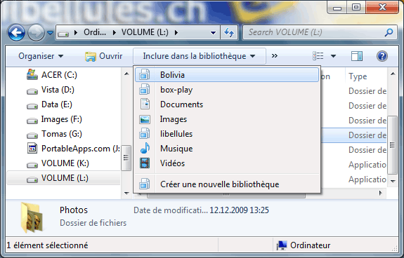Click the PortableApps.com drive icon

pos(32,148)
